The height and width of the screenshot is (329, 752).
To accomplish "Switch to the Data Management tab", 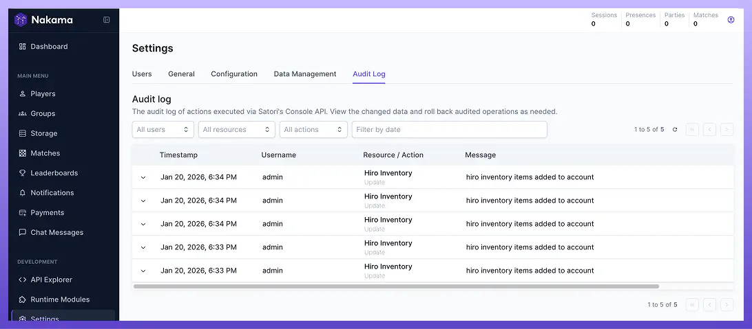I will point(305,74).
